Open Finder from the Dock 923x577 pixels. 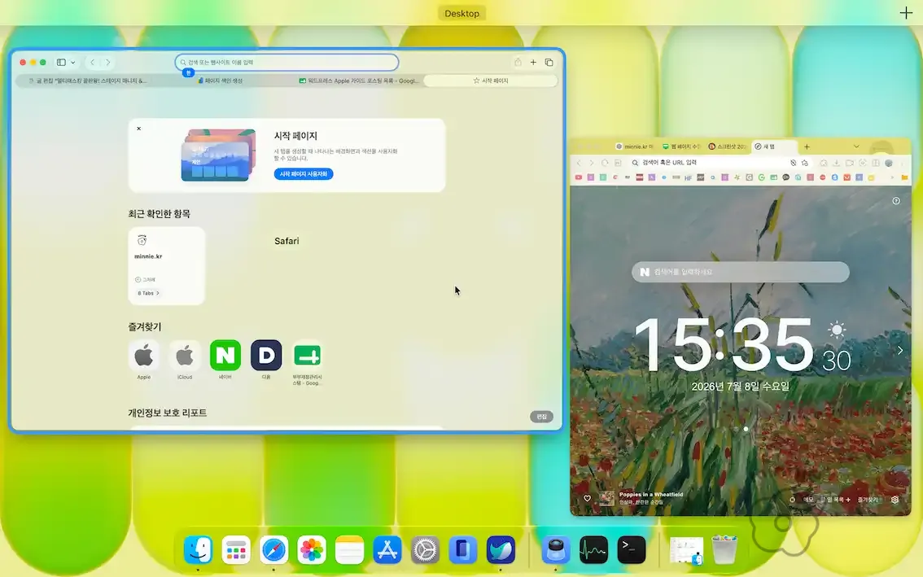pos(199,550)
